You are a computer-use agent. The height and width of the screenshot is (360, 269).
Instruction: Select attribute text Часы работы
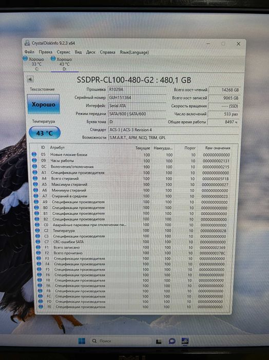point(62,161)
